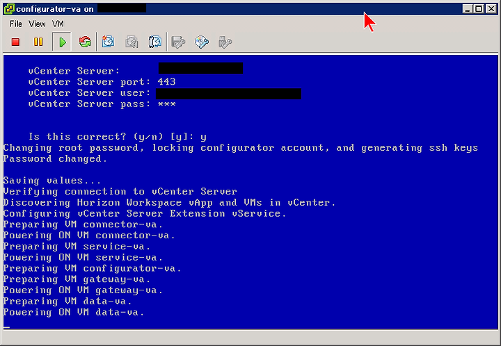Open the File menu
The width and height of the screenshot is (501, 346).
[16, 24]
